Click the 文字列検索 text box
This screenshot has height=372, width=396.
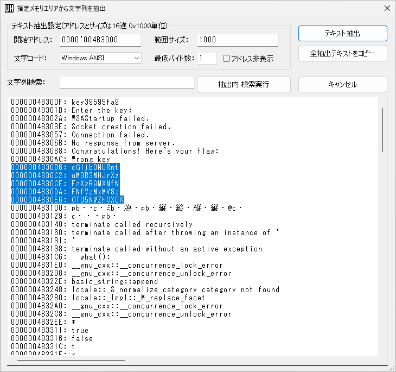click(x=127, y=83)
